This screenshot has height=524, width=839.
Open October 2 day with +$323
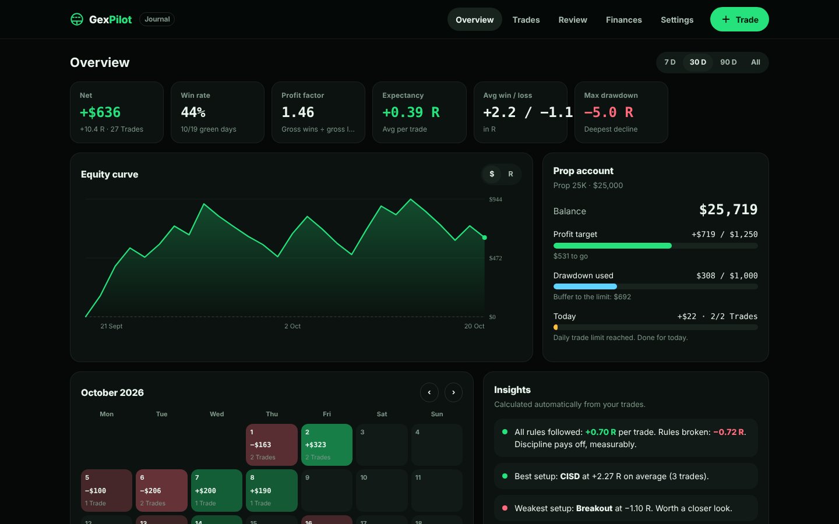point(327,445)
